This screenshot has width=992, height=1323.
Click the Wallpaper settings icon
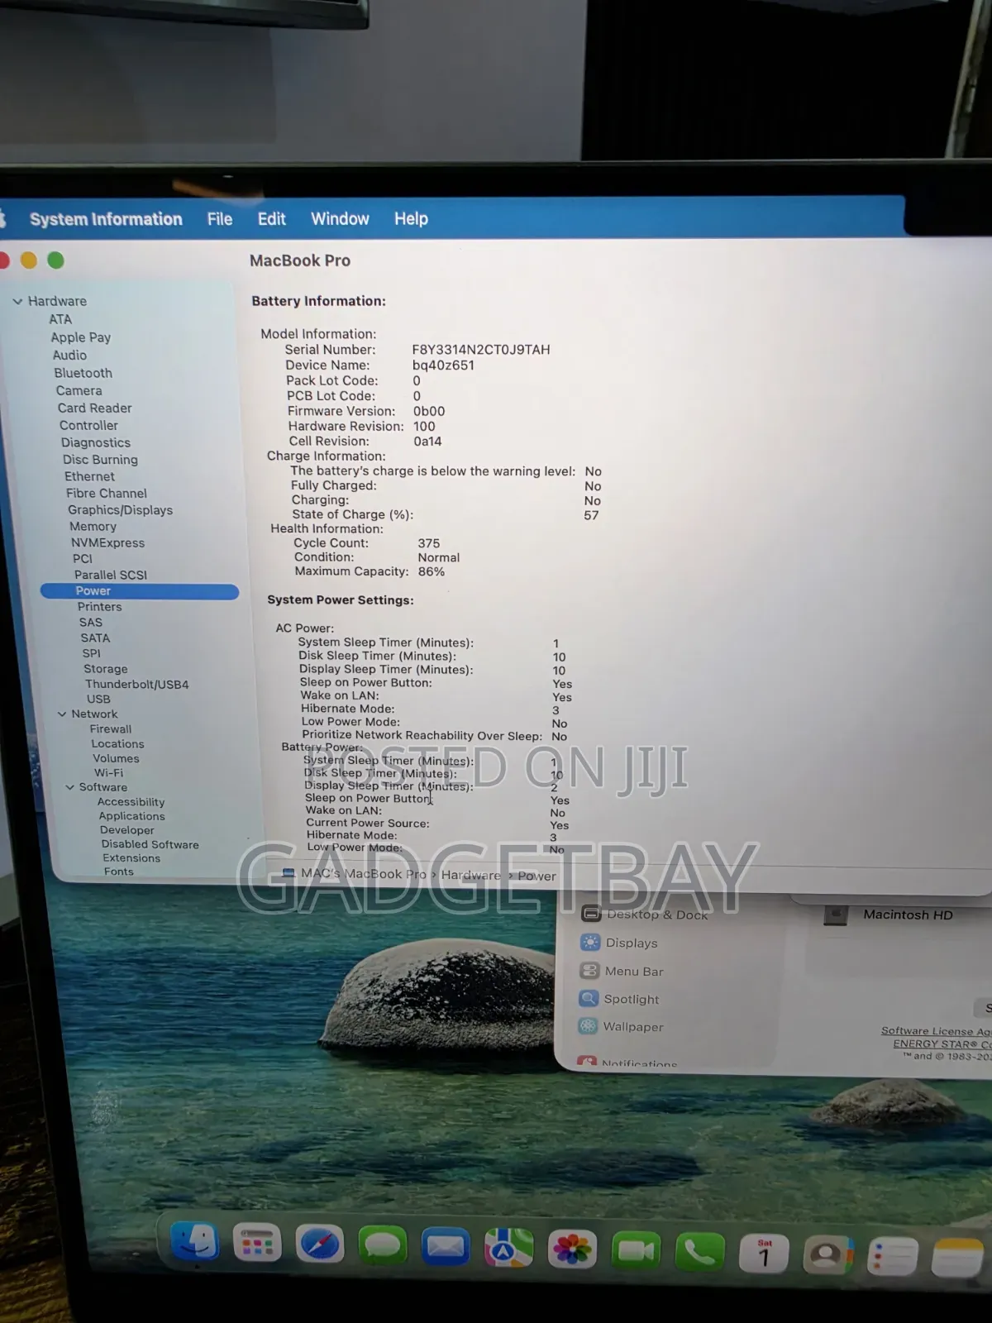588,1026
